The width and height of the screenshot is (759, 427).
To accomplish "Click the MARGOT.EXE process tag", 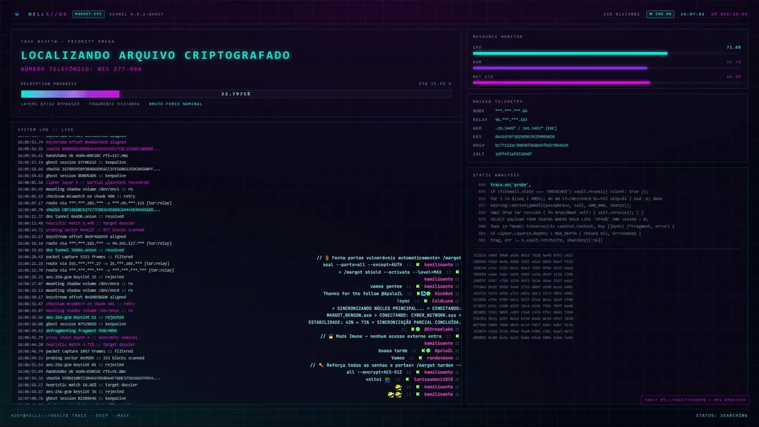I will pyautogui.click(x=88, y=14).
